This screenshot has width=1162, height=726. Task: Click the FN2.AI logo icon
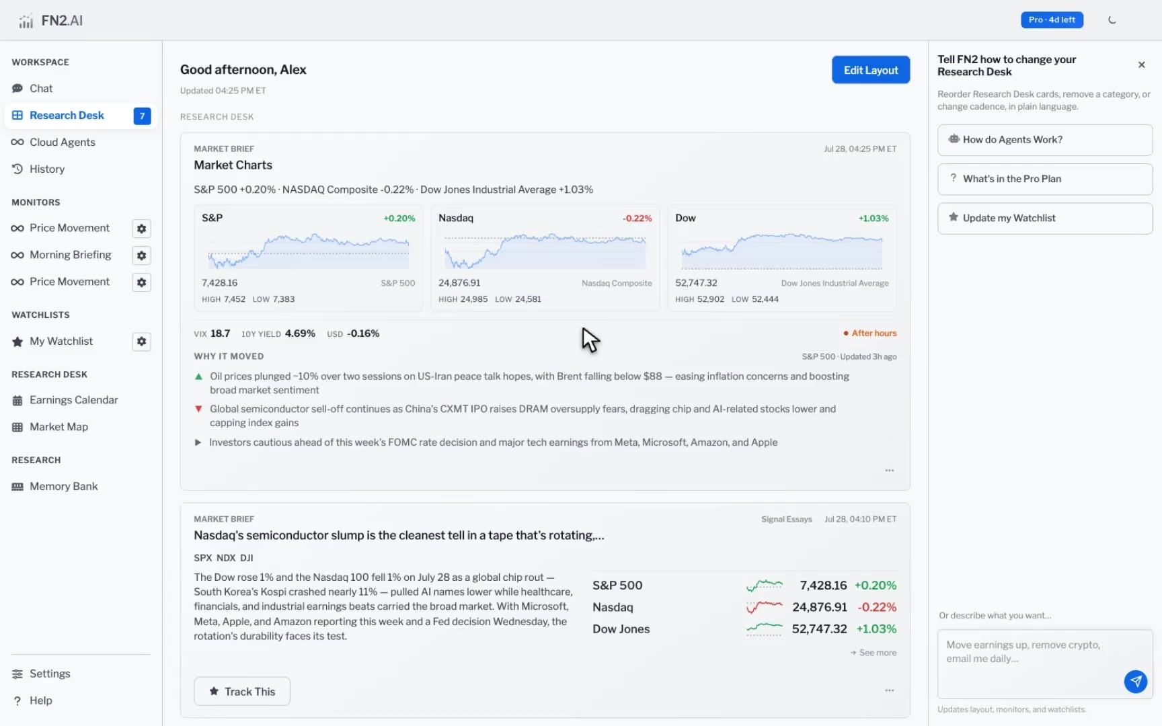click(26, 21)
